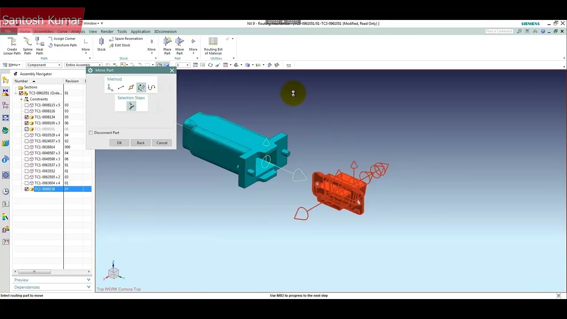
Task: Click the Selection Steps part icon
Action: point(131,106)
